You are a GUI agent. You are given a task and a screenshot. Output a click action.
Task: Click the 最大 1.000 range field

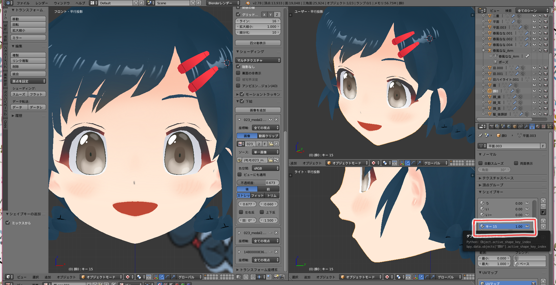494,264
